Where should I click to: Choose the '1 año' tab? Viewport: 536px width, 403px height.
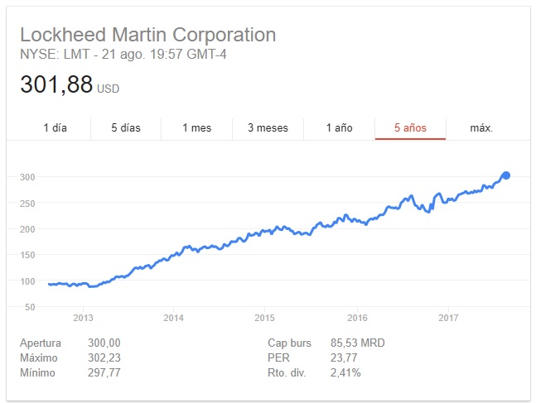pyautogui.click(x=339, y=127)
